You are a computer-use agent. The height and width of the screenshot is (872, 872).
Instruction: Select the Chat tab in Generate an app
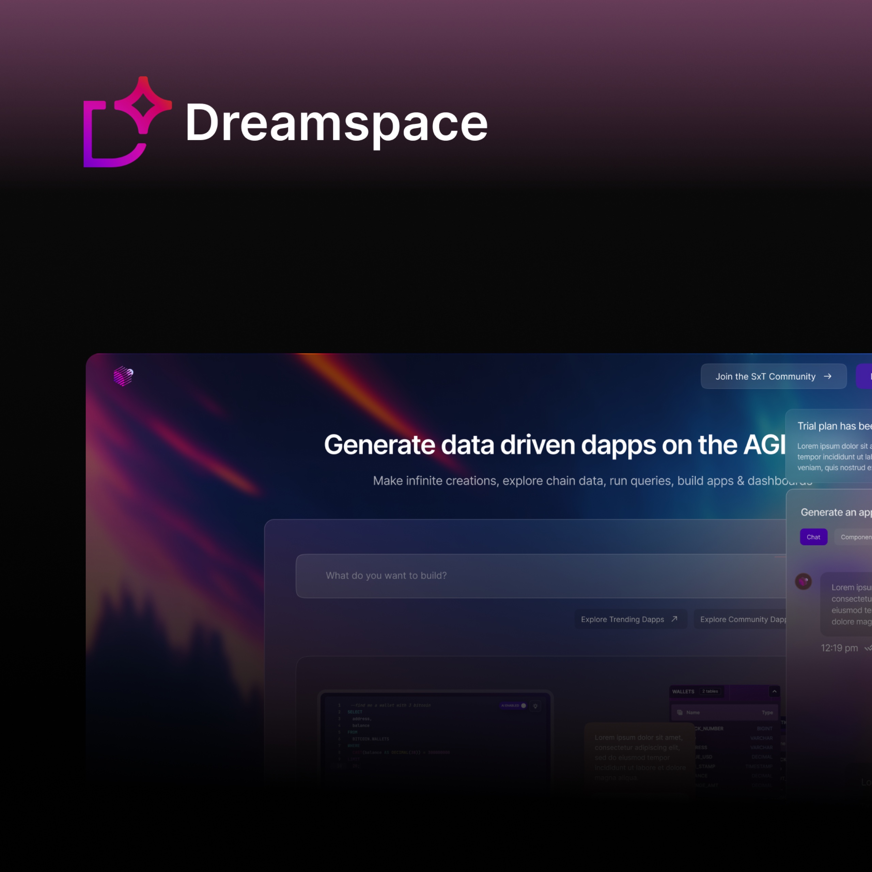(813, 536)
